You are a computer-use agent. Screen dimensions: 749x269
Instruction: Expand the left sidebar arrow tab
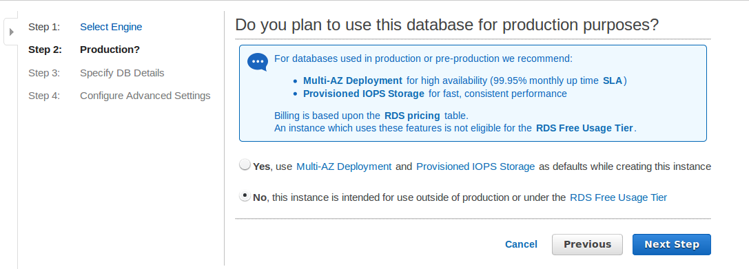tap(12, 32)
